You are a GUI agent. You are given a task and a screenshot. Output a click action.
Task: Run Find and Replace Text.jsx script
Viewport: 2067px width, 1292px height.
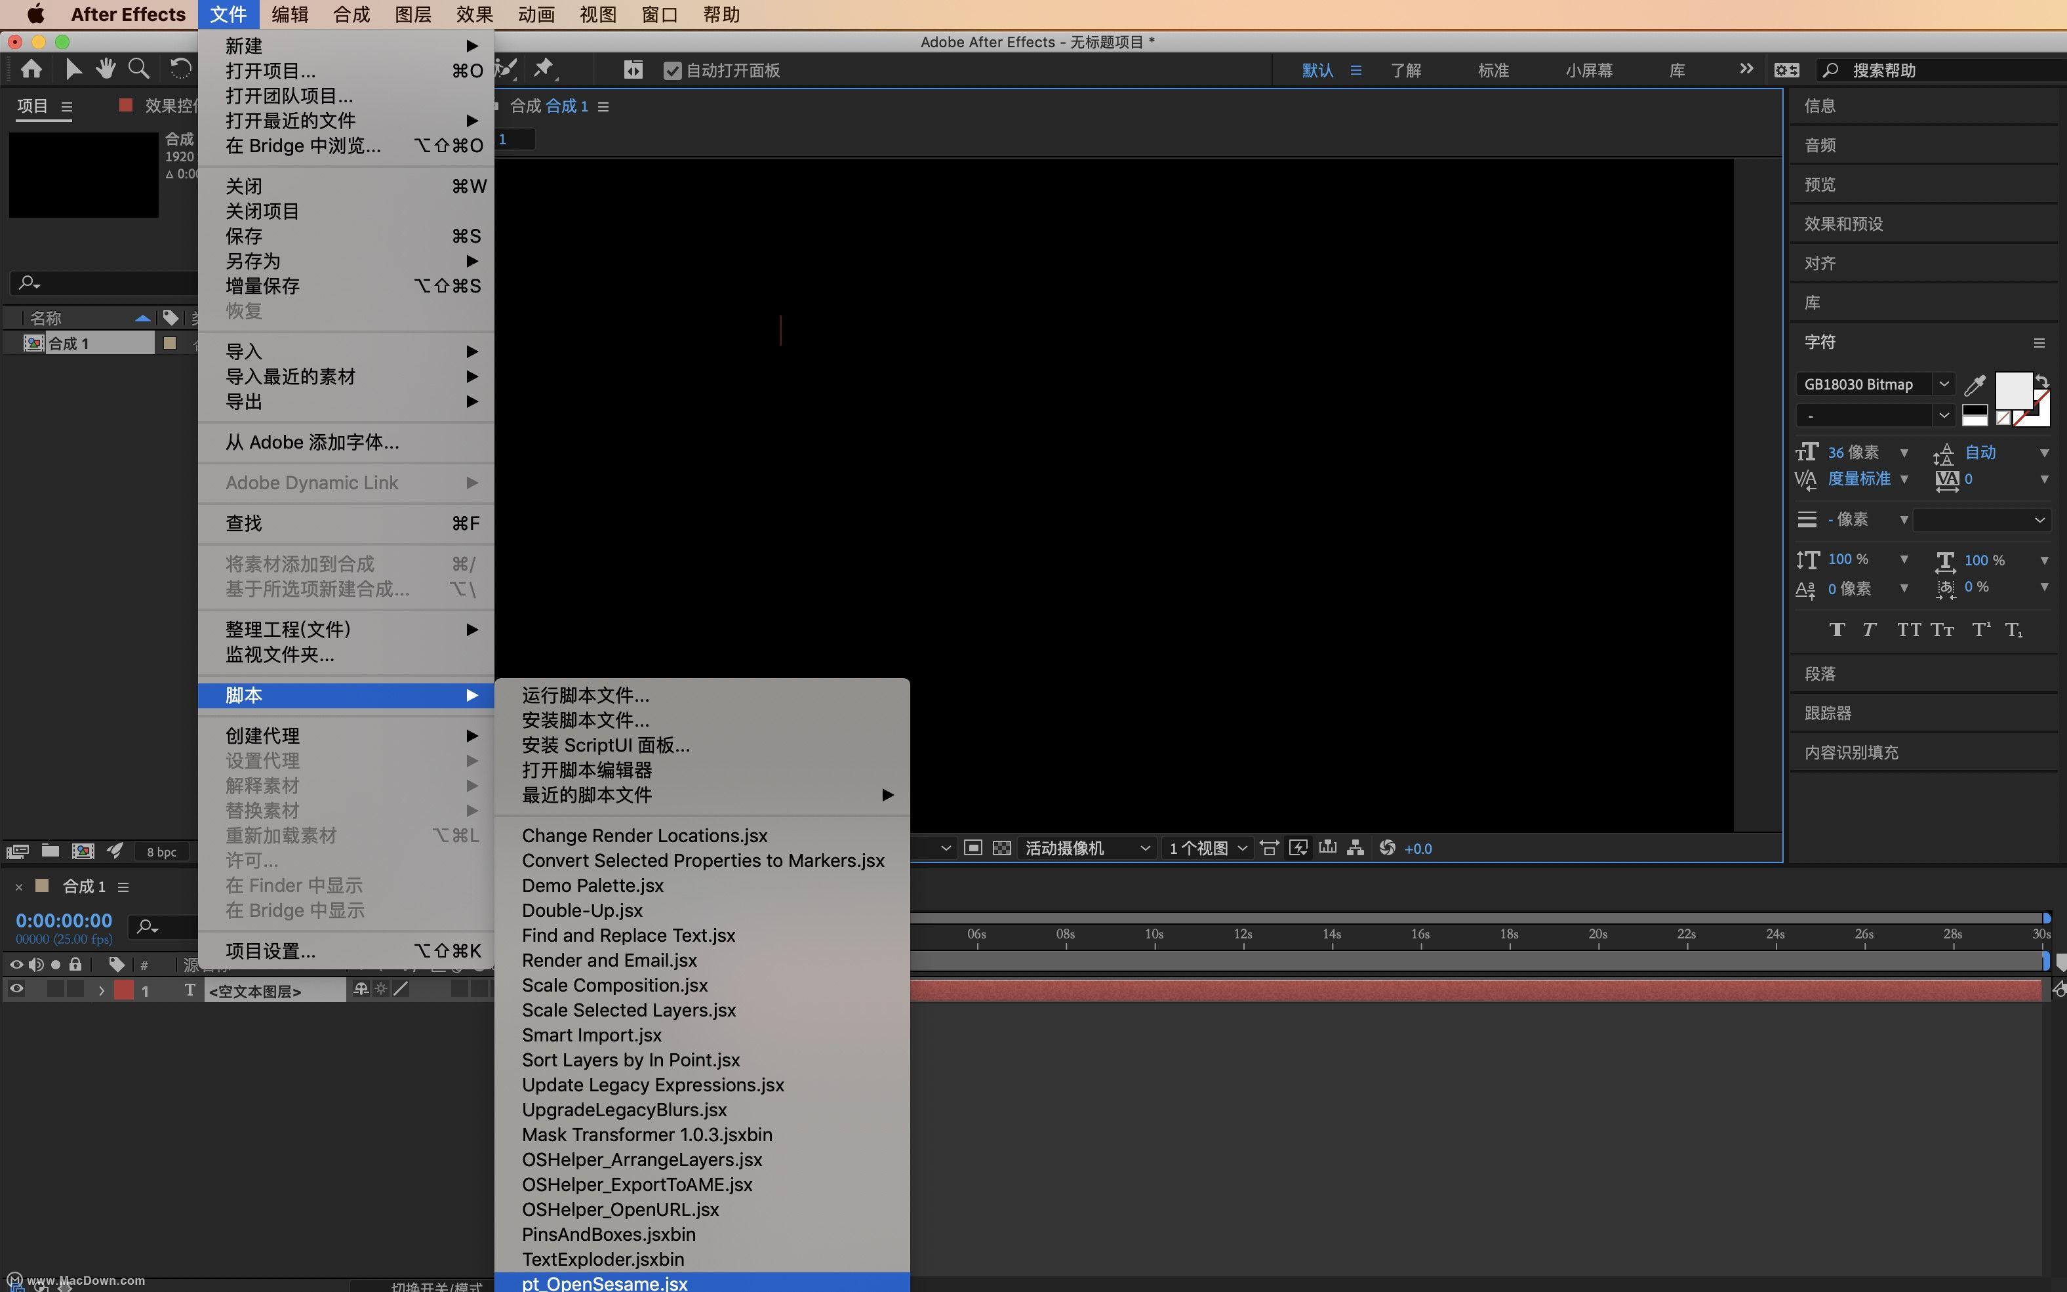click(x=702, y=935)
